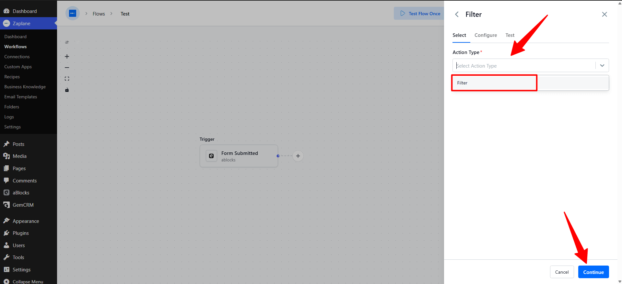This screenshot has width=622, height=284.
Task: Click the Zaplane logo icon in header
Action: pos(73,13)
